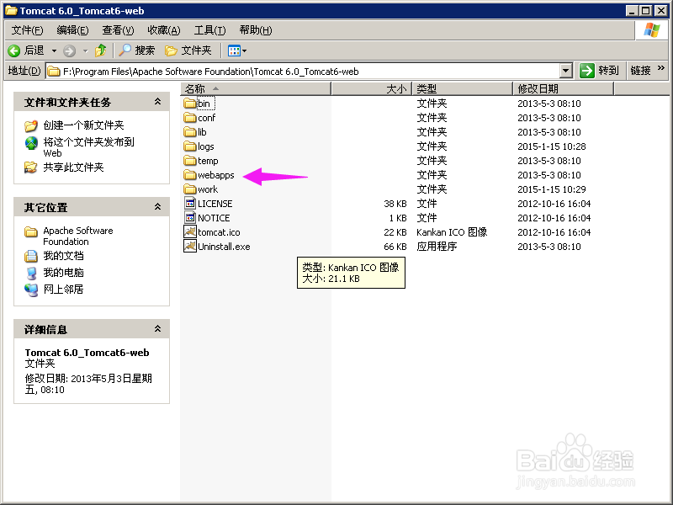Click the 网上邻居 link
This screenshot has height=505, width=673.
[64, 290]
